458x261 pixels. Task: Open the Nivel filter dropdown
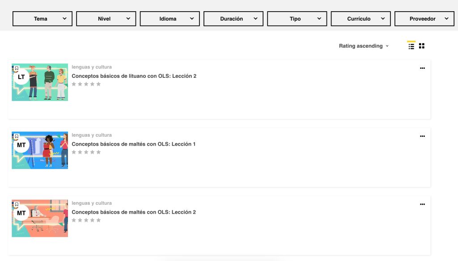pos(106,19)
